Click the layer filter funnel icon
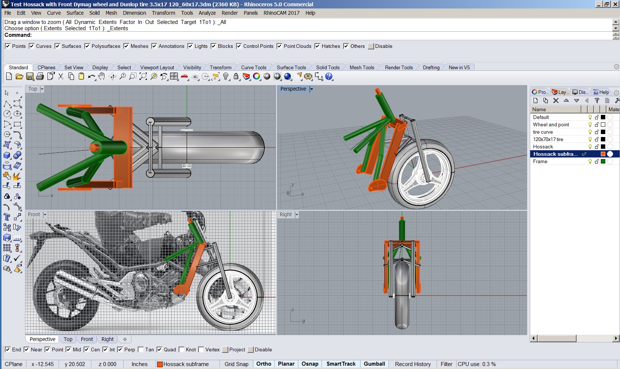The height and width of the screenshot is (369, 620). [597, 101]
